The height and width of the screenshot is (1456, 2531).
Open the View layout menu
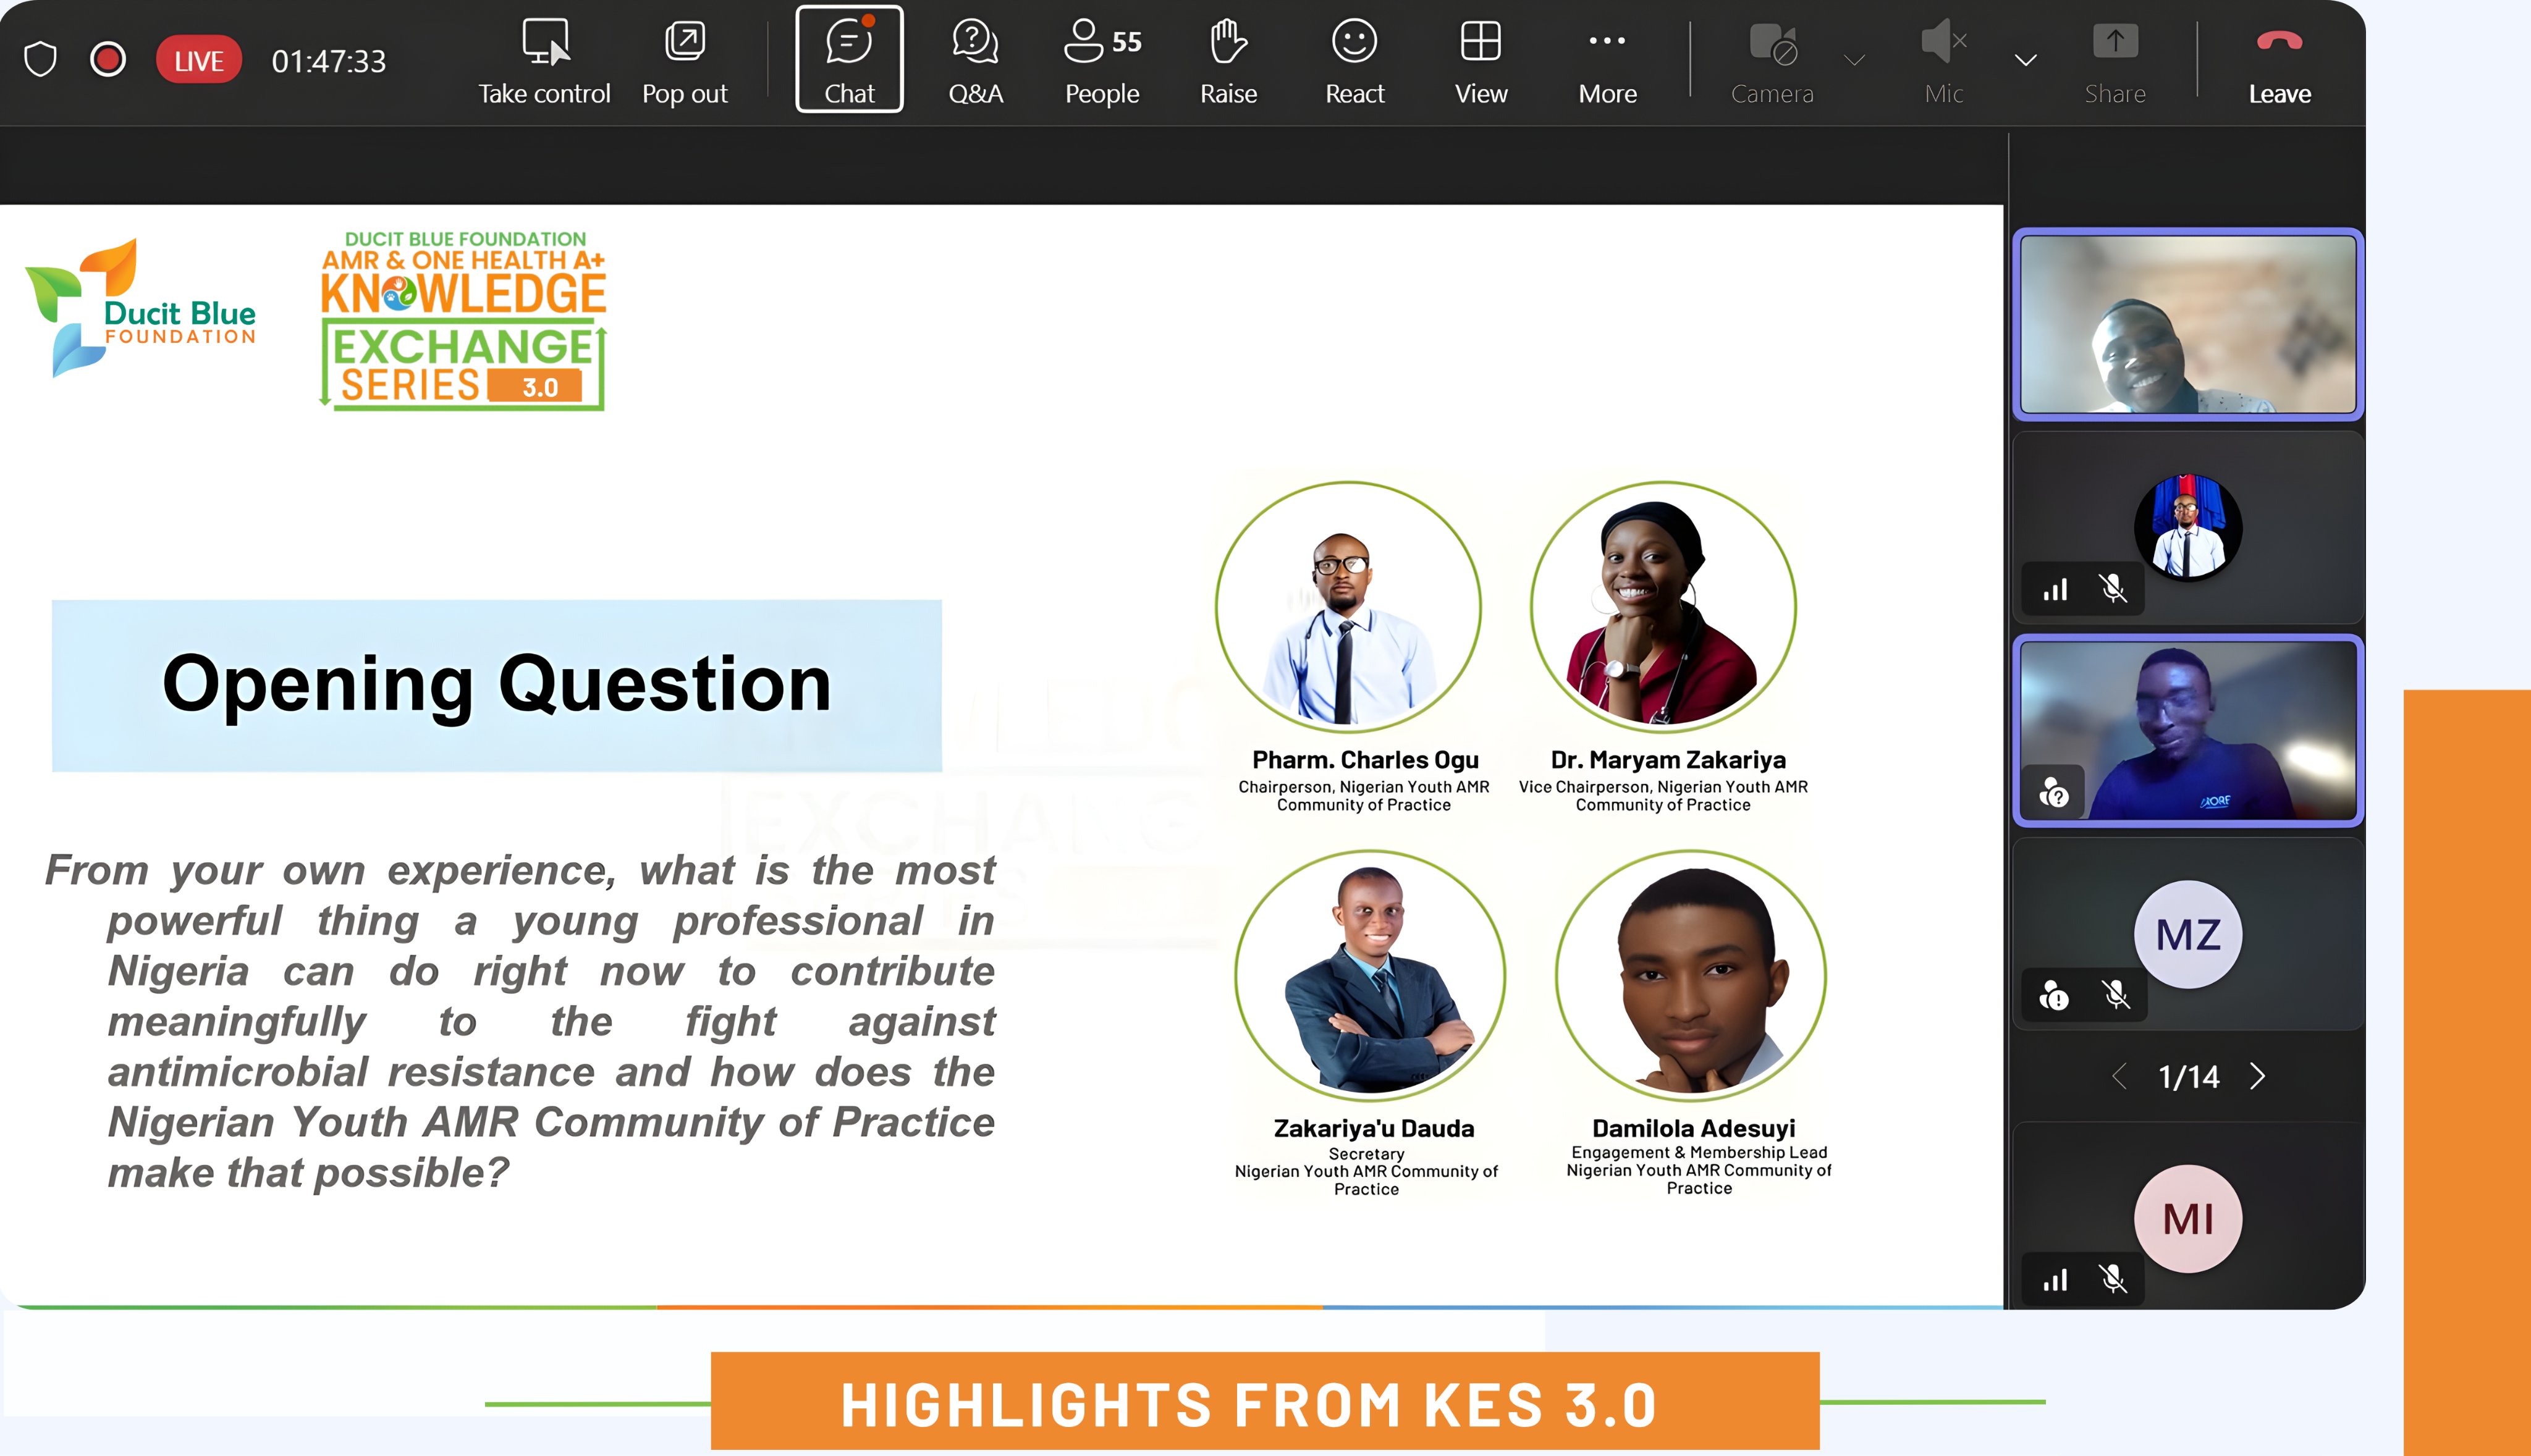pyautogui.click(x=1480, y=61)
